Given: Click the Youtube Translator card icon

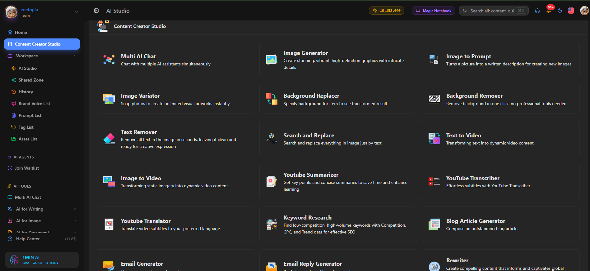Looking at the screenshot, I should 109,224.
